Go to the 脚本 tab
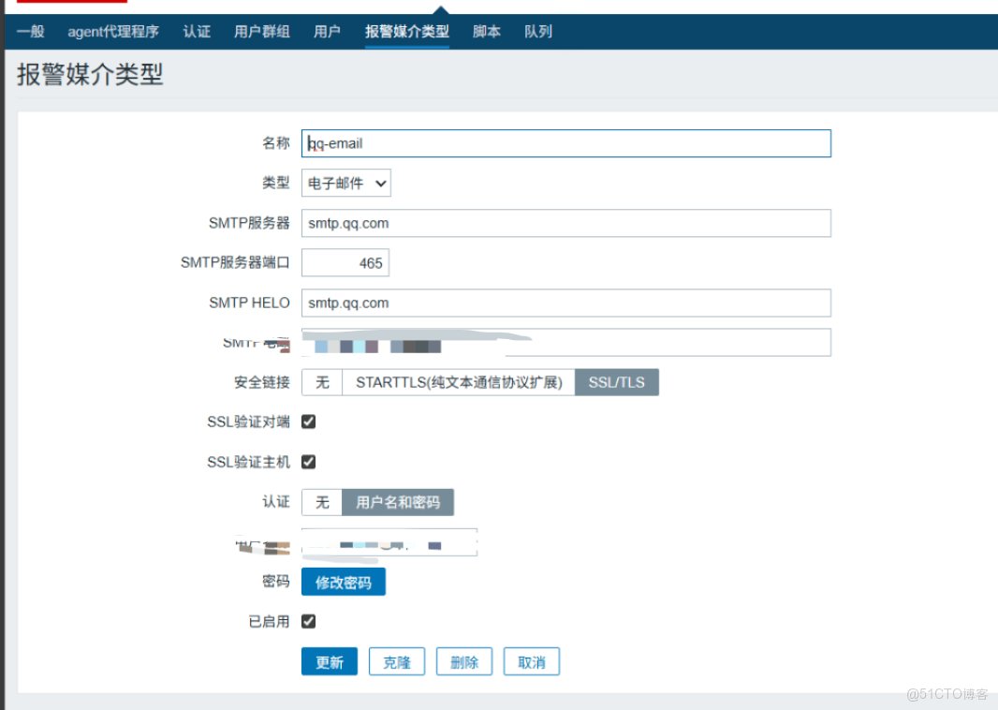The height and width of the screenshot is (710, 998). click(x=486, y=31)
